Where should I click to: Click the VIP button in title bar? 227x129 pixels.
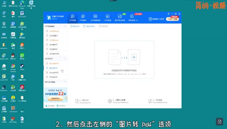coord(172,19)
